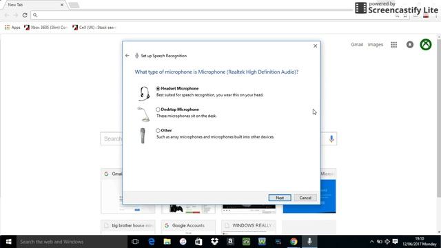Open the Gmail link in Chrome

coord(357,45)
